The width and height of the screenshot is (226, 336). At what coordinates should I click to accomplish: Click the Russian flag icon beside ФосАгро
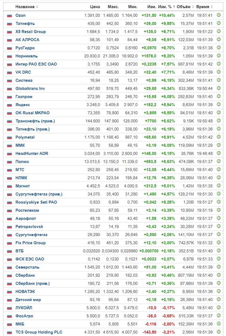(x=9, y=316)
